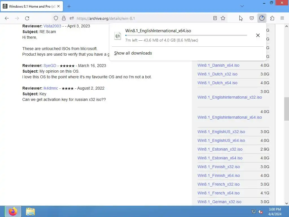
Task: Download Win8.1_EnglishUS_x32.iso
Action: click(x=221, y=132)
